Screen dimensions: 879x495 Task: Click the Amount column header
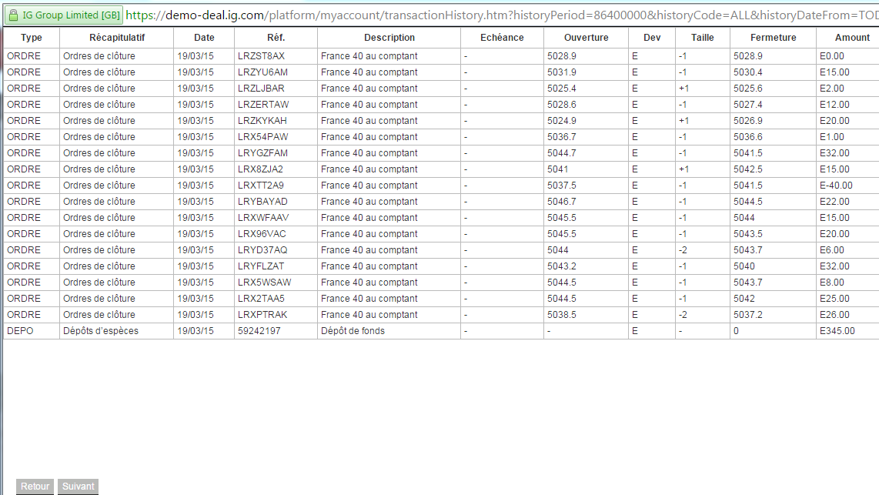click(852, 38)
